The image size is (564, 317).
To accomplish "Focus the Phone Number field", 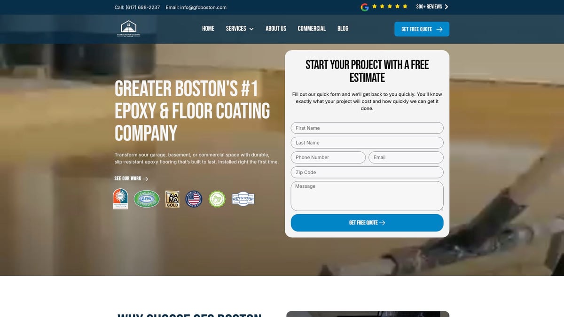I will pos(328,157).
